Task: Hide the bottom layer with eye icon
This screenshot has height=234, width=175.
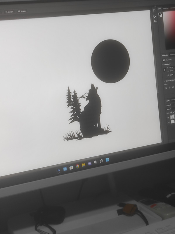Action: (x=169, y=123)
